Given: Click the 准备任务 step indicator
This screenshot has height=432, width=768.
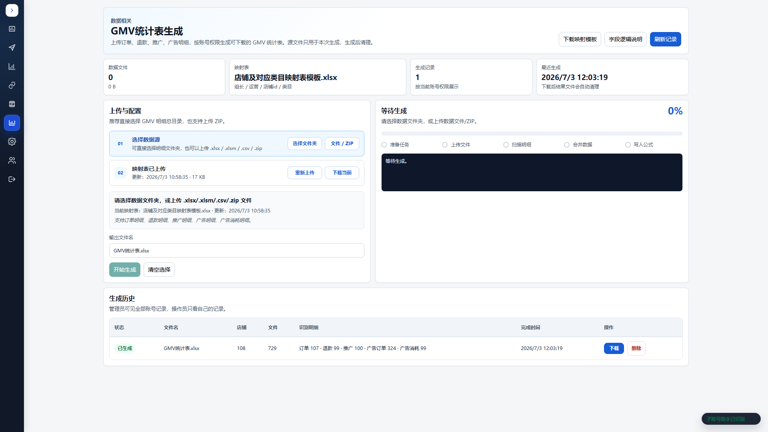Looking at the screenshot, I should [x=395, y=145].
